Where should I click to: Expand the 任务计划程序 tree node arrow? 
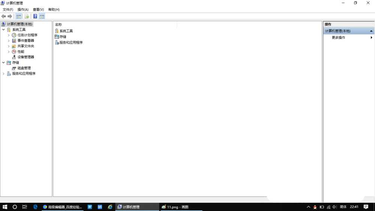point(9,35)
